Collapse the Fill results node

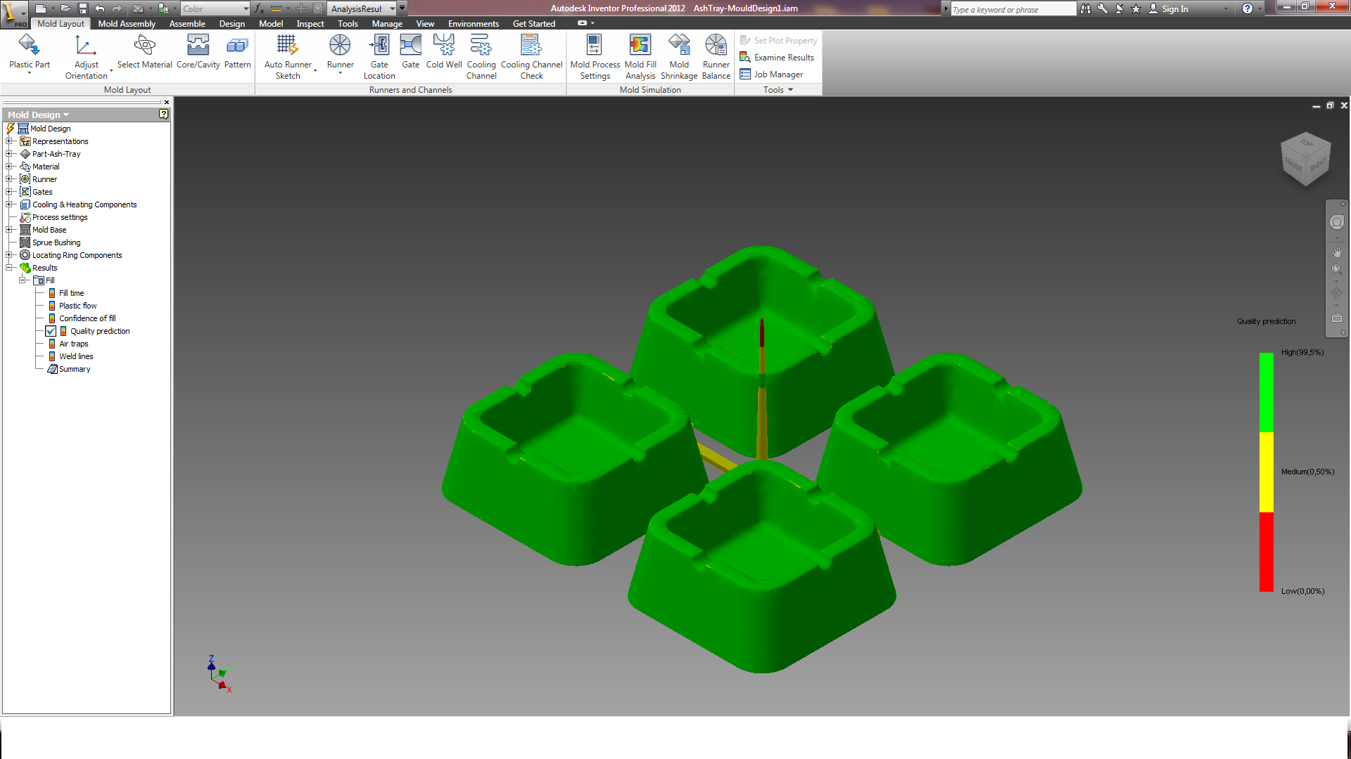[23, 280]
